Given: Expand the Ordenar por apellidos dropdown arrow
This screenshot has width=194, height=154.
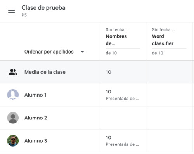Looking at the screenshot, I should 82,52.
